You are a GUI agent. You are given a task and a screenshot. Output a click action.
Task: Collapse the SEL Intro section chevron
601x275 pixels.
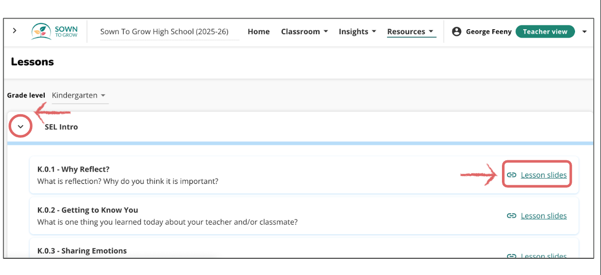coord(21,127)
